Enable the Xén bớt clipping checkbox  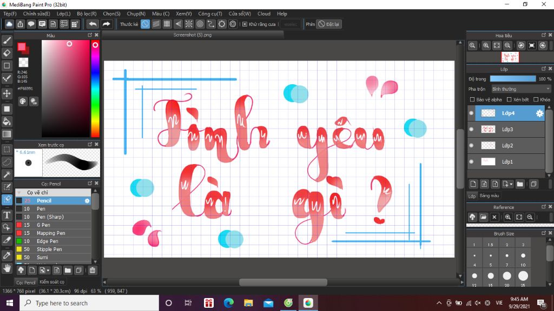click(509, 99)
